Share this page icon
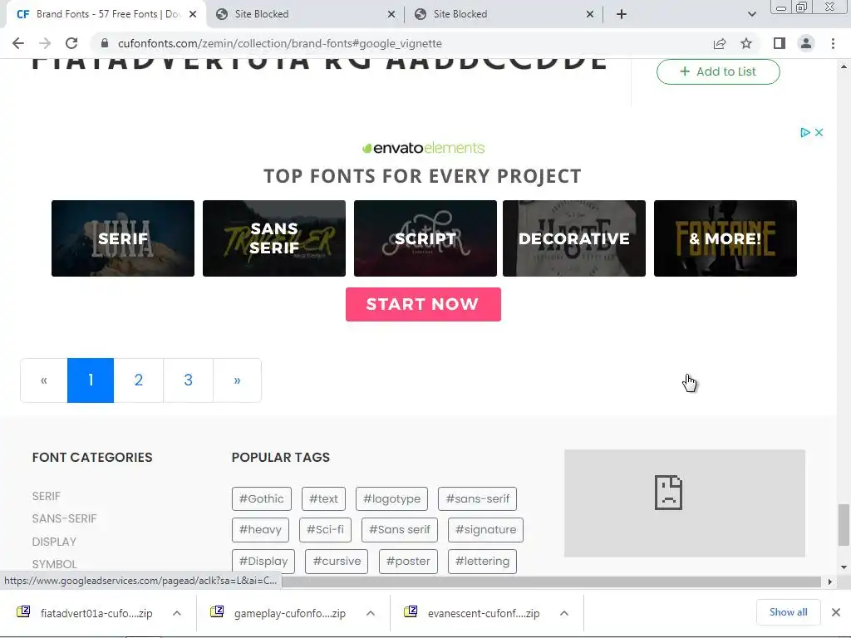 [x=720, y=43]
